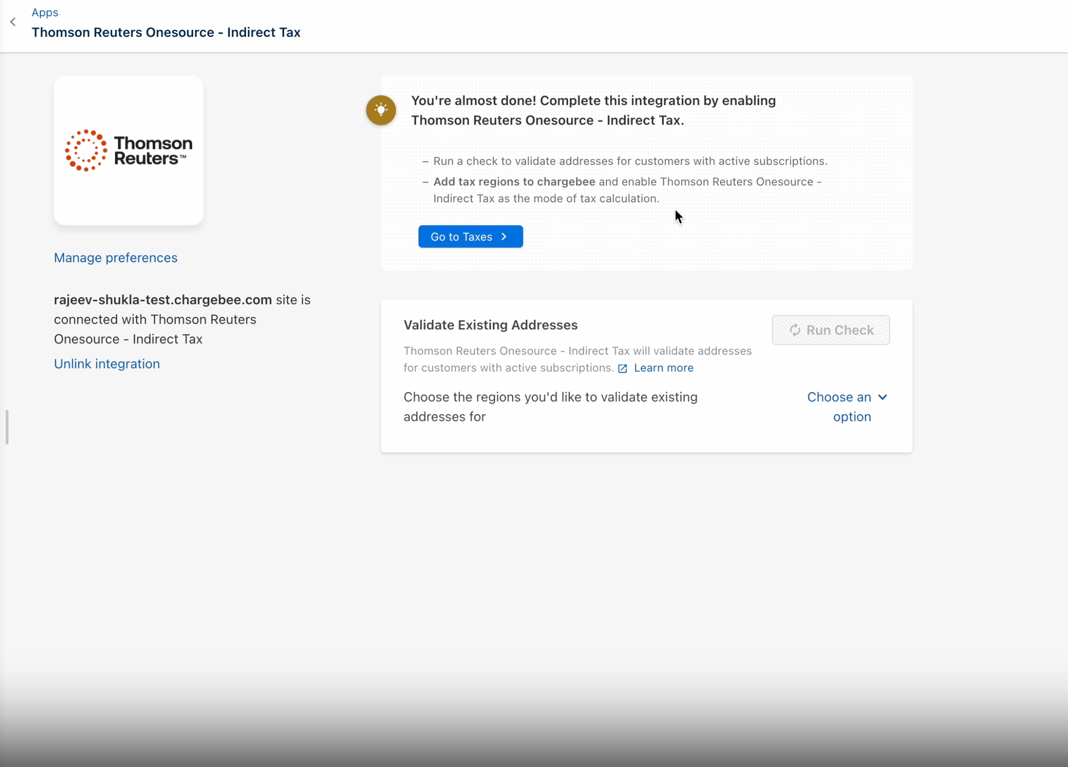The height and width of the screenshot is (767, 1068).
Task: Click the orange dotted circle Thomson Reuters emblem
Action: pyautogui.click(x=86, y=151)
